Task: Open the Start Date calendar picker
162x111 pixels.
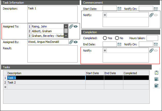Action: pyautogui.click(x=119, y=9)
